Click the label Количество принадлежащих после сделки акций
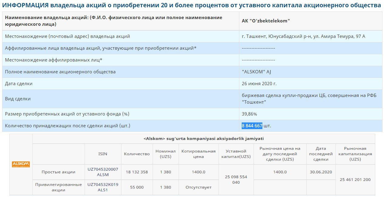This screenshot has height=197, width=384. [67, 126]
